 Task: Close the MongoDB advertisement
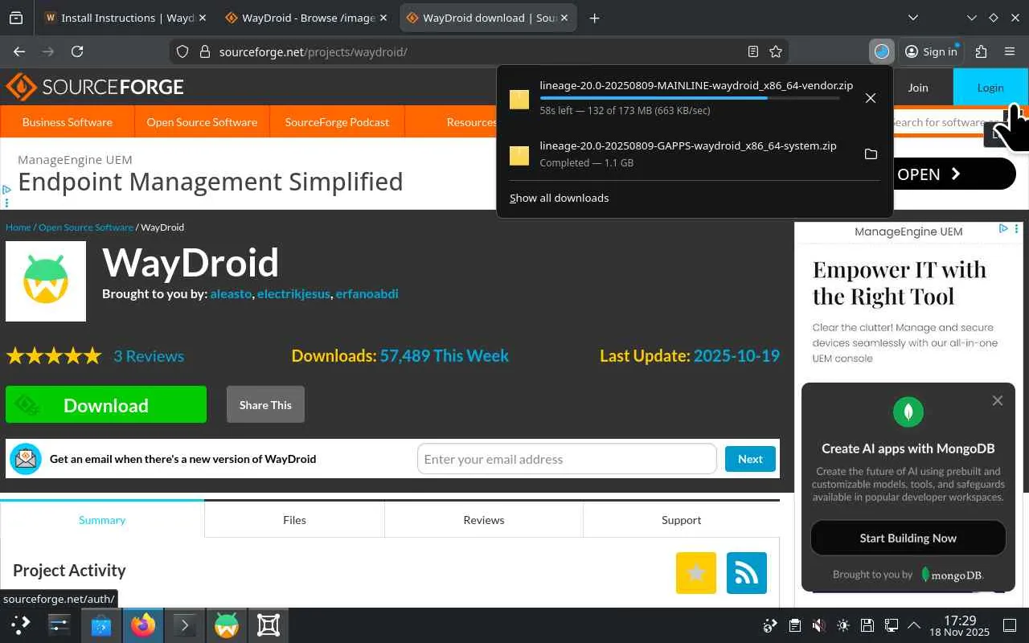(998, 400)
